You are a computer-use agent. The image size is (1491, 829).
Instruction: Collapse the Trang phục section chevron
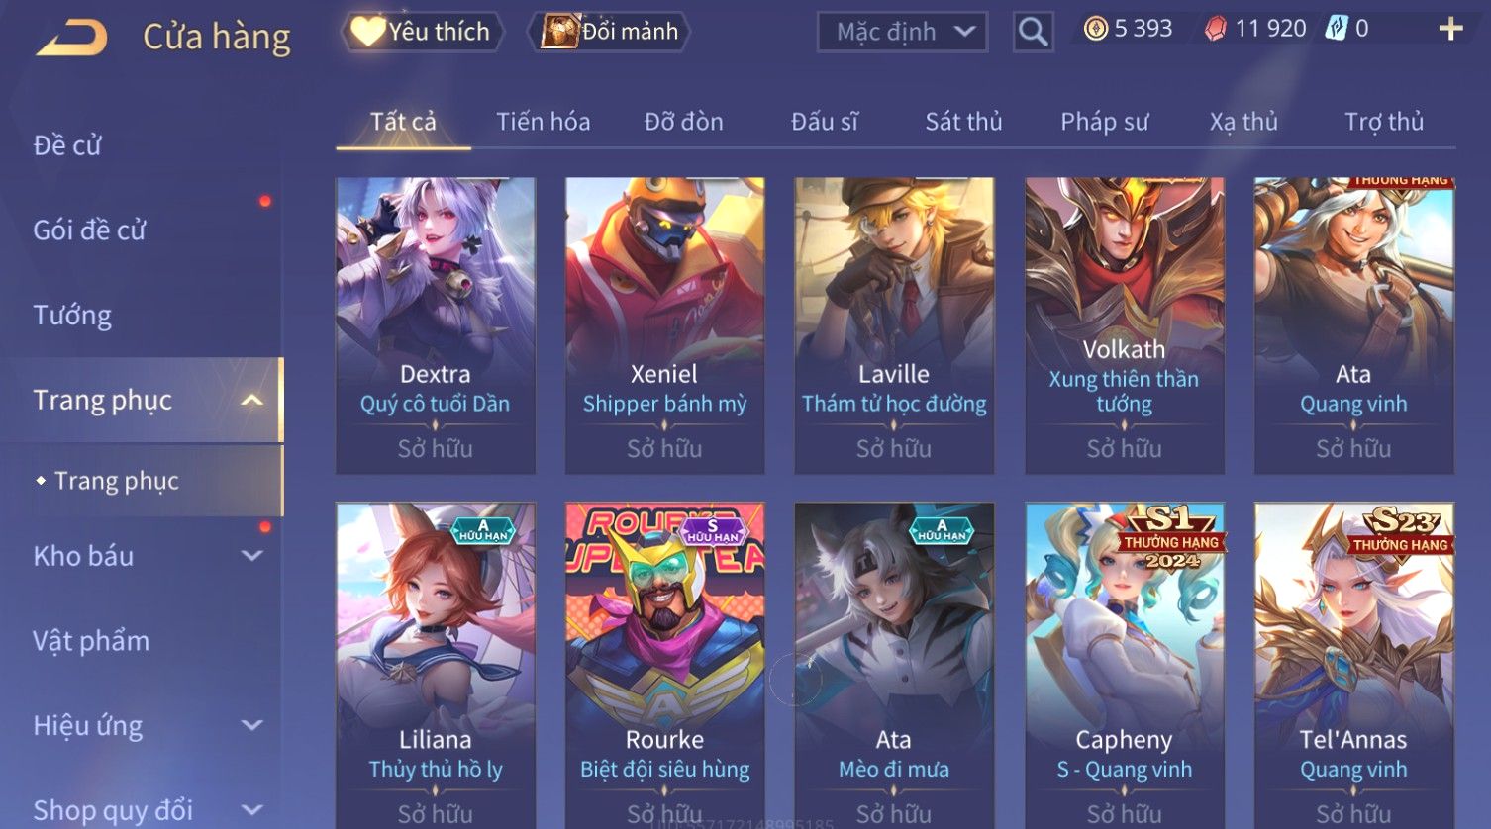pyautogui.click(x=252, y=400)
